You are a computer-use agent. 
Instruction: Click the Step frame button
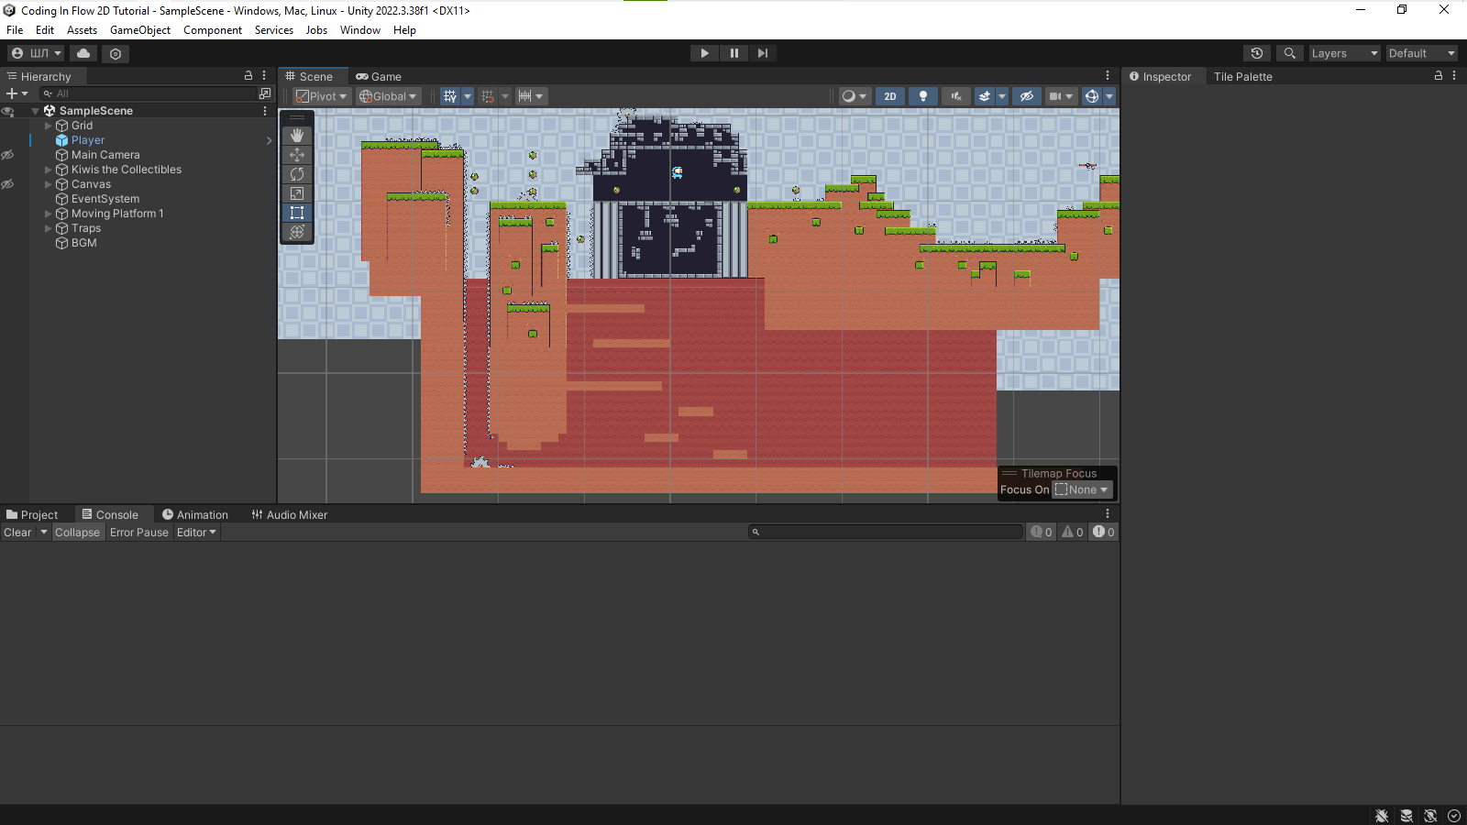(x=762, y=53)
